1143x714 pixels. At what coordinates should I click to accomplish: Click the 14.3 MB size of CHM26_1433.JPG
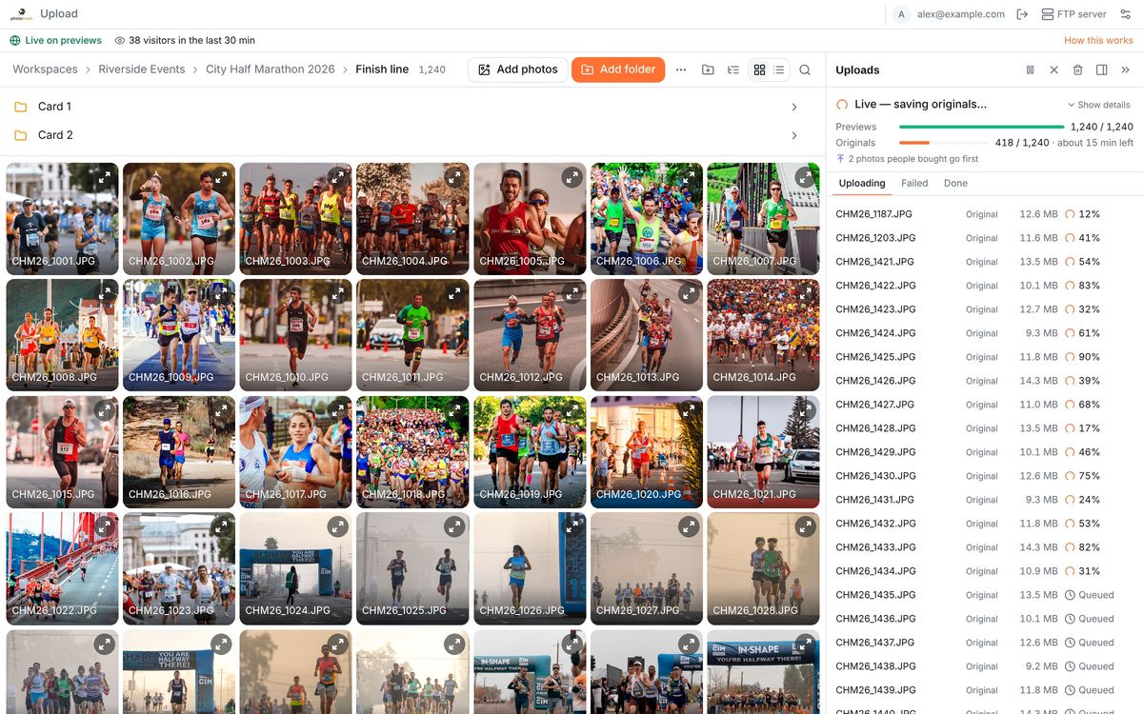pos(1038,547)
